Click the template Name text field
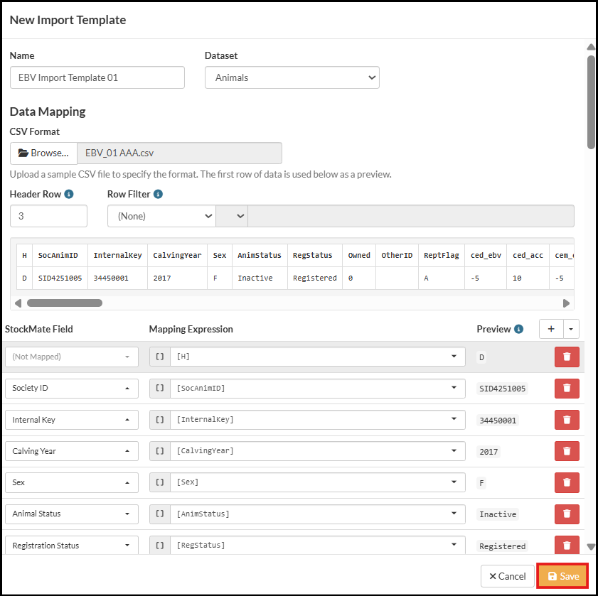This screenshot has height=596, width=598. 97,77
